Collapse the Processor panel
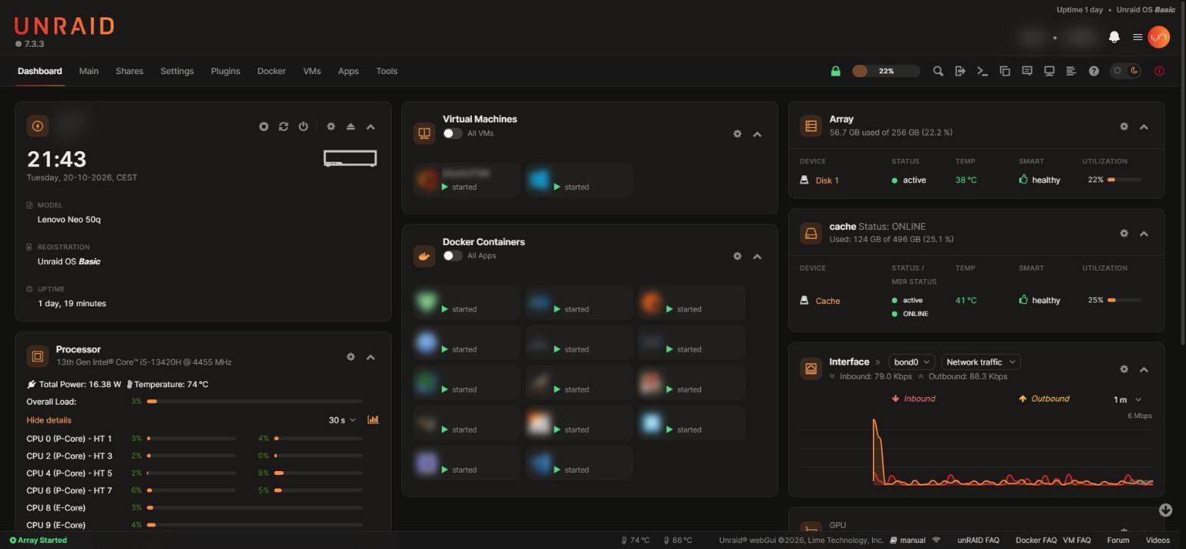 tap(371, 357)
